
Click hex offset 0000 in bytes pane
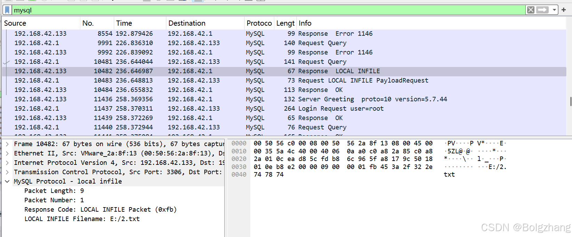click(239, 143)
